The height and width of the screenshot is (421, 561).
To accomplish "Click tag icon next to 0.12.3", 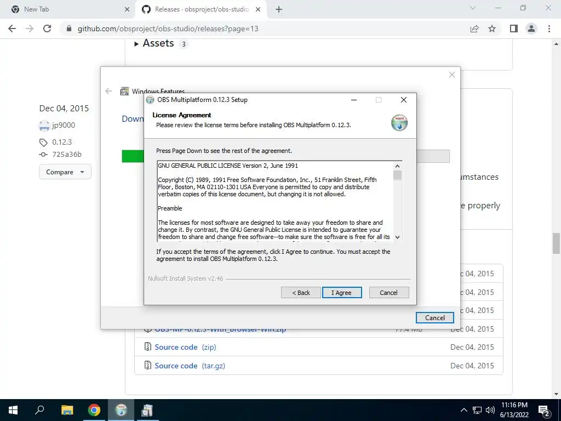I will pos(43,143).
